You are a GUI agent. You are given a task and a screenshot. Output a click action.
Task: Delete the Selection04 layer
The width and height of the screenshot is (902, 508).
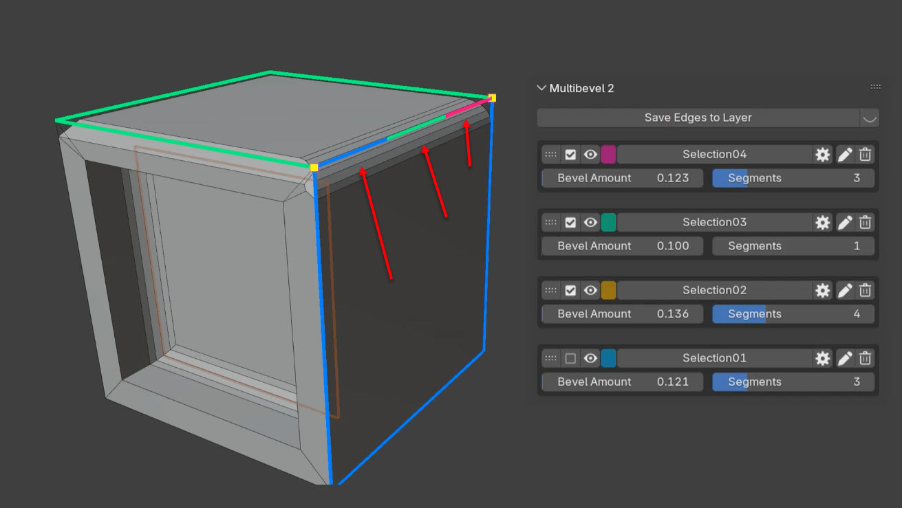click(x=866, y=155)
